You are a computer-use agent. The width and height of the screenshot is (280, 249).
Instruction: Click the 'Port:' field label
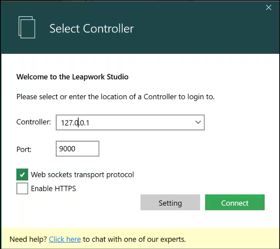[24, 149]
